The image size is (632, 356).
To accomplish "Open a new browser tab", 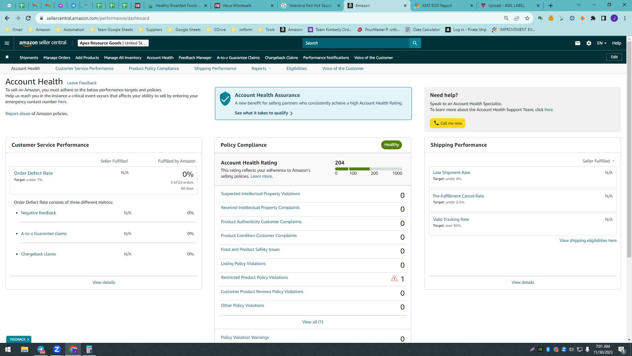I will pos(551,6).
